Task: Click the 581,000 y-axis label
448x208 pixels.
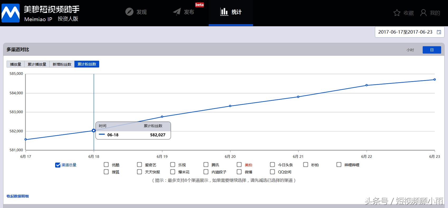Action: (16, 150)
